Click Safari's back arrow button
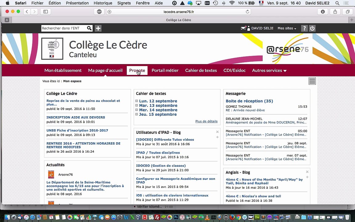 pyautogui.click(x=27, y=11)
